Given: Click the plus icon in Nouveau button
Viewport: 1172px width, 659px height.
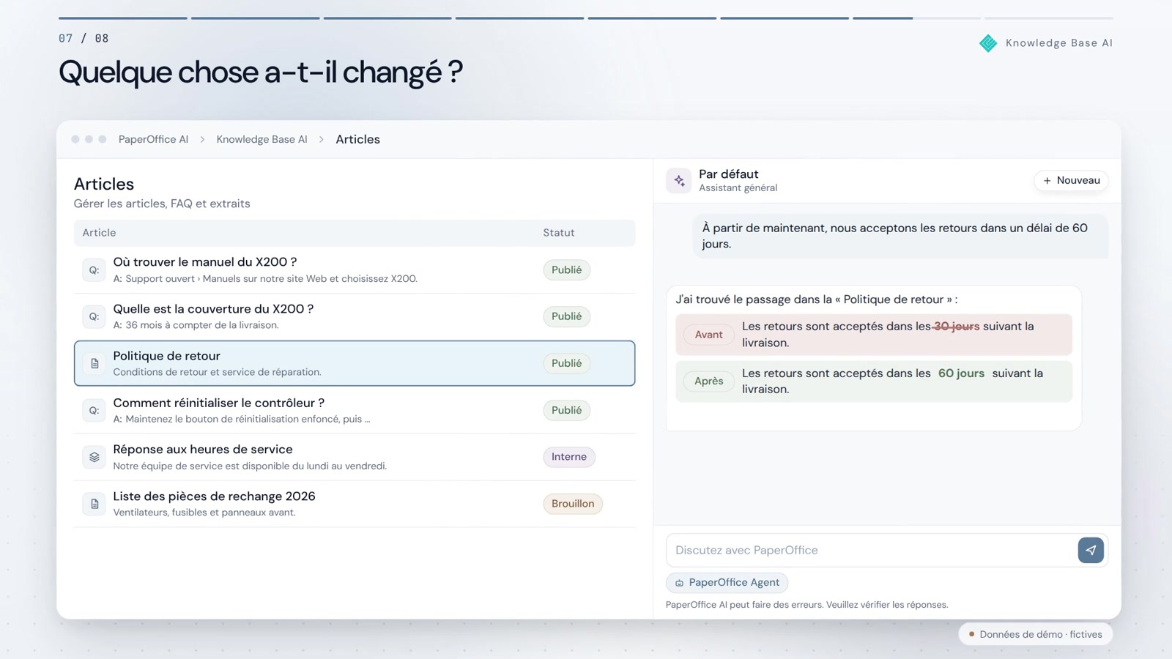Looking at the screenshot, I should click(1047, 181).
